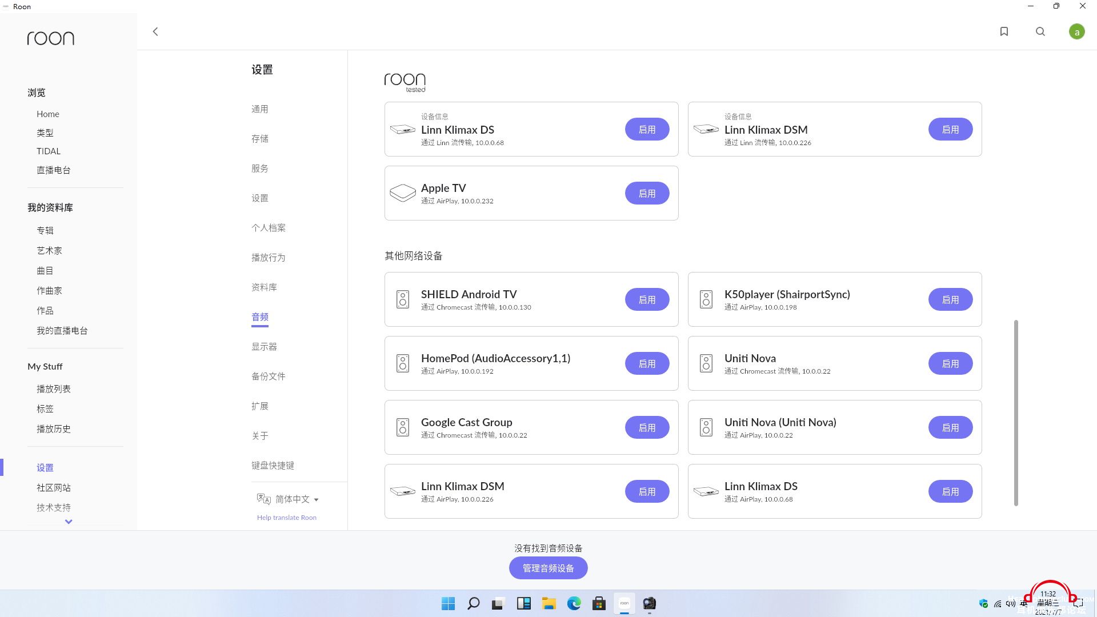The height and width of the screenshot is (617, 1097).
Task: Open Task View on taskbar
Action: [x=499, y=603]
